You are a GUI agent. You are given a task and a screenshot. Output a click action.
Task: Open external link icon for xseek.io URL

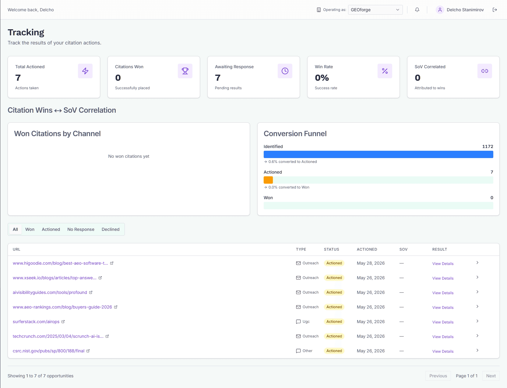click(100, 278)
